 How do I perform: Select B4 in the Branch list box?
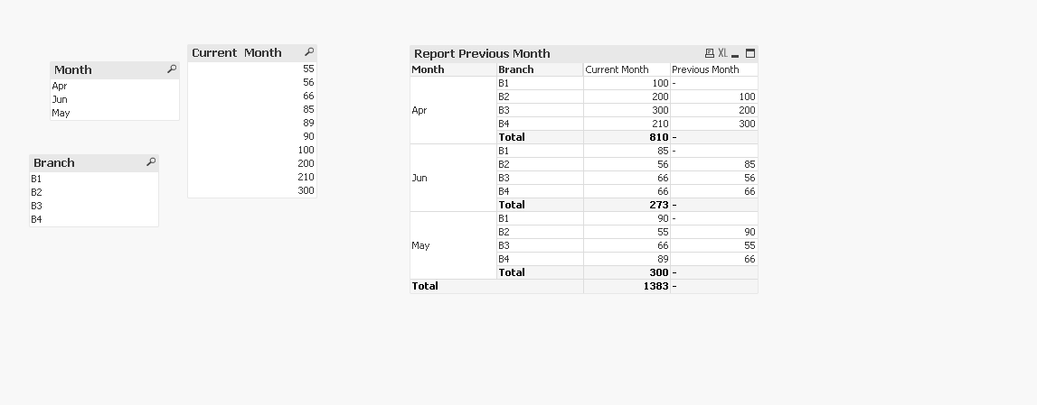[36, 219]
